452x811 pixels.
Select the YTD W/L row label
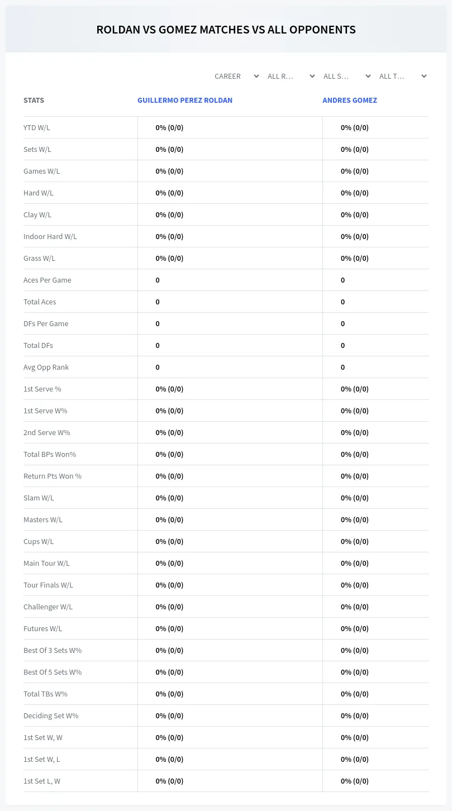point(37,127)
